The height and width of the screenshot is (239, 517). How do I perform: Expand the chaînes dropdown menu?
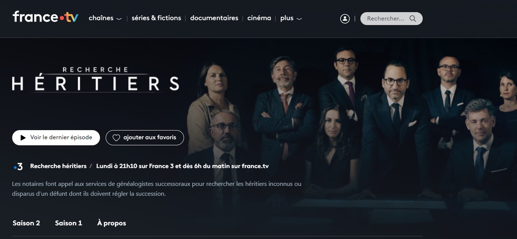(105, 18)
